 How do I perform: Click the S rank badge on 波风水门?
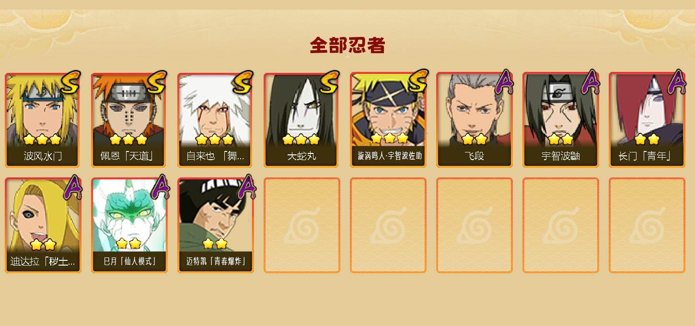[70, 82]
